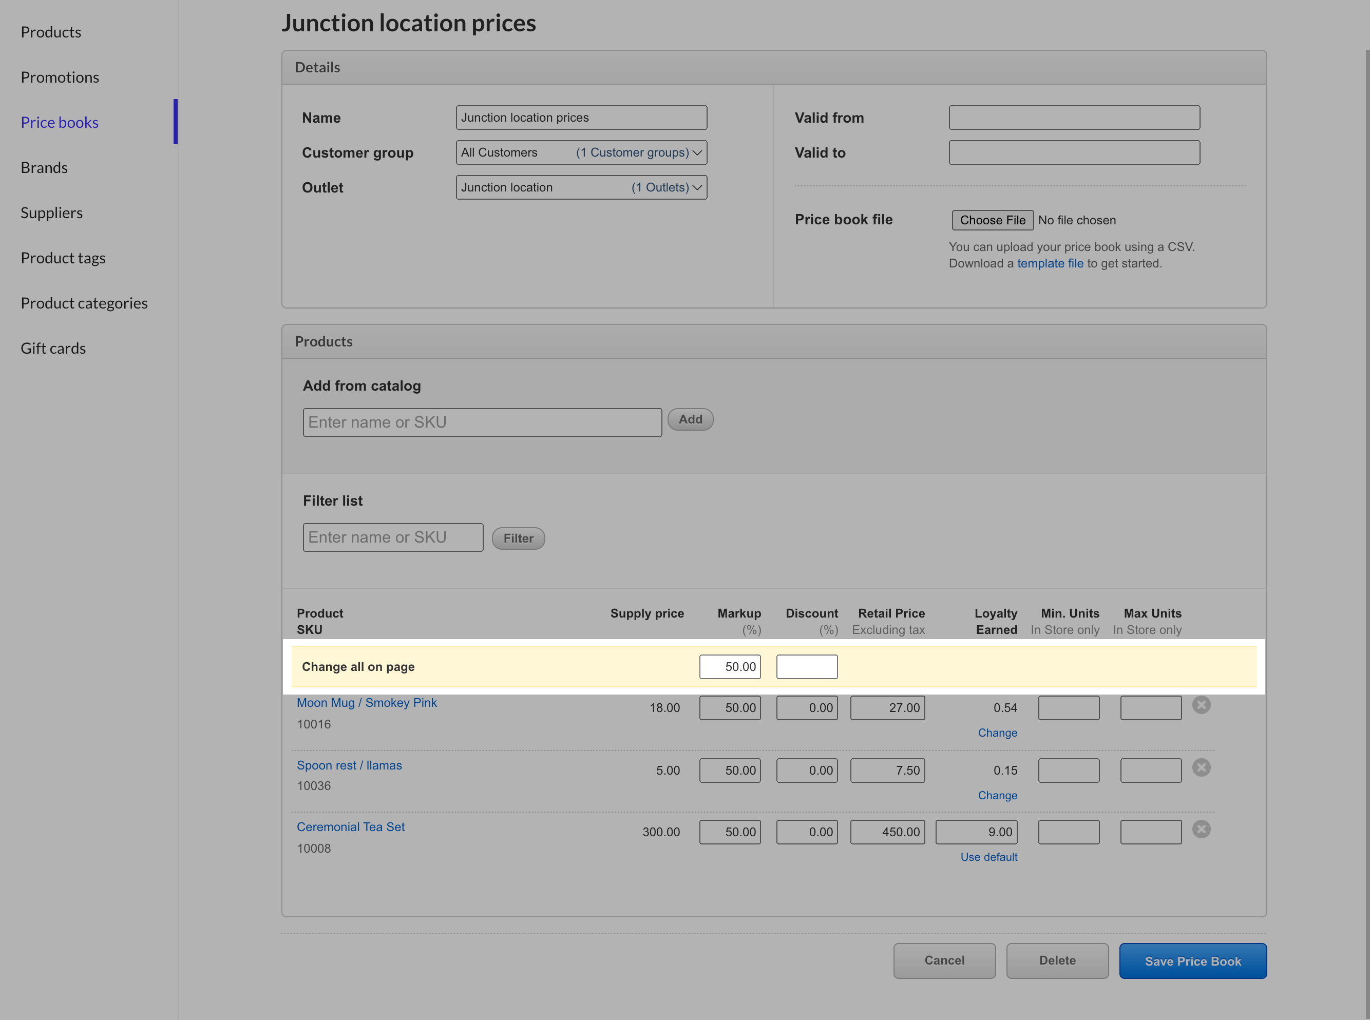The width and height of the screenshot is (1370, 1020).
Task: Edit Ceremonial Tea Set retail price 450.00
Action: [888, 832]
